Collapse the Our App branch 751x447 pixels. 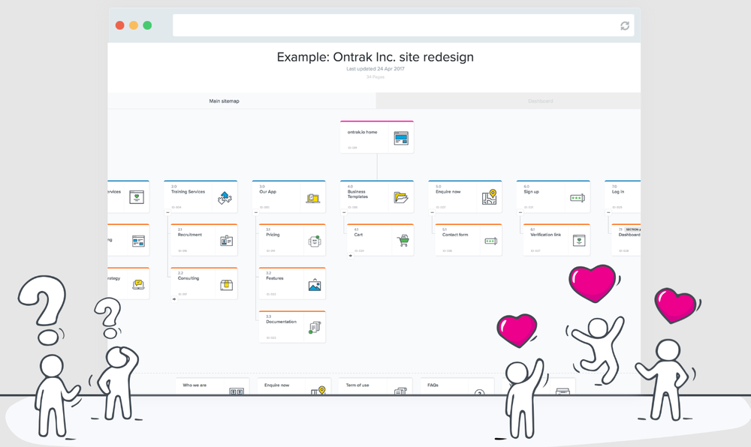pyautogui.click(x=256, y=213)
